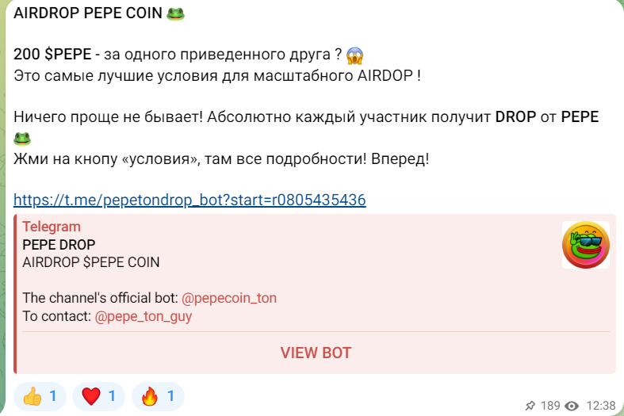
Task: Click the 12:38 message timestamp
Action: (600, 406)
